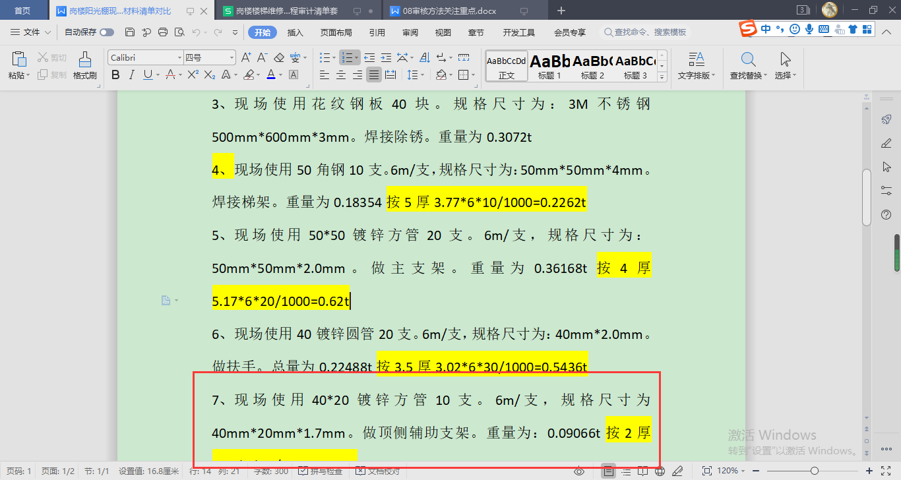This screenshot has width=901, height=480.
Task: Open the underline style dropdown arrow
Action: click(x=157, y=75)
